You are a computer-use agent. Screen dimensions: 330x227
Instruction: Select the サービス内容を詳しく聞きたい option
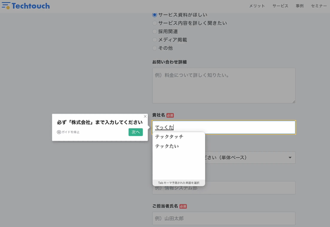154,23
